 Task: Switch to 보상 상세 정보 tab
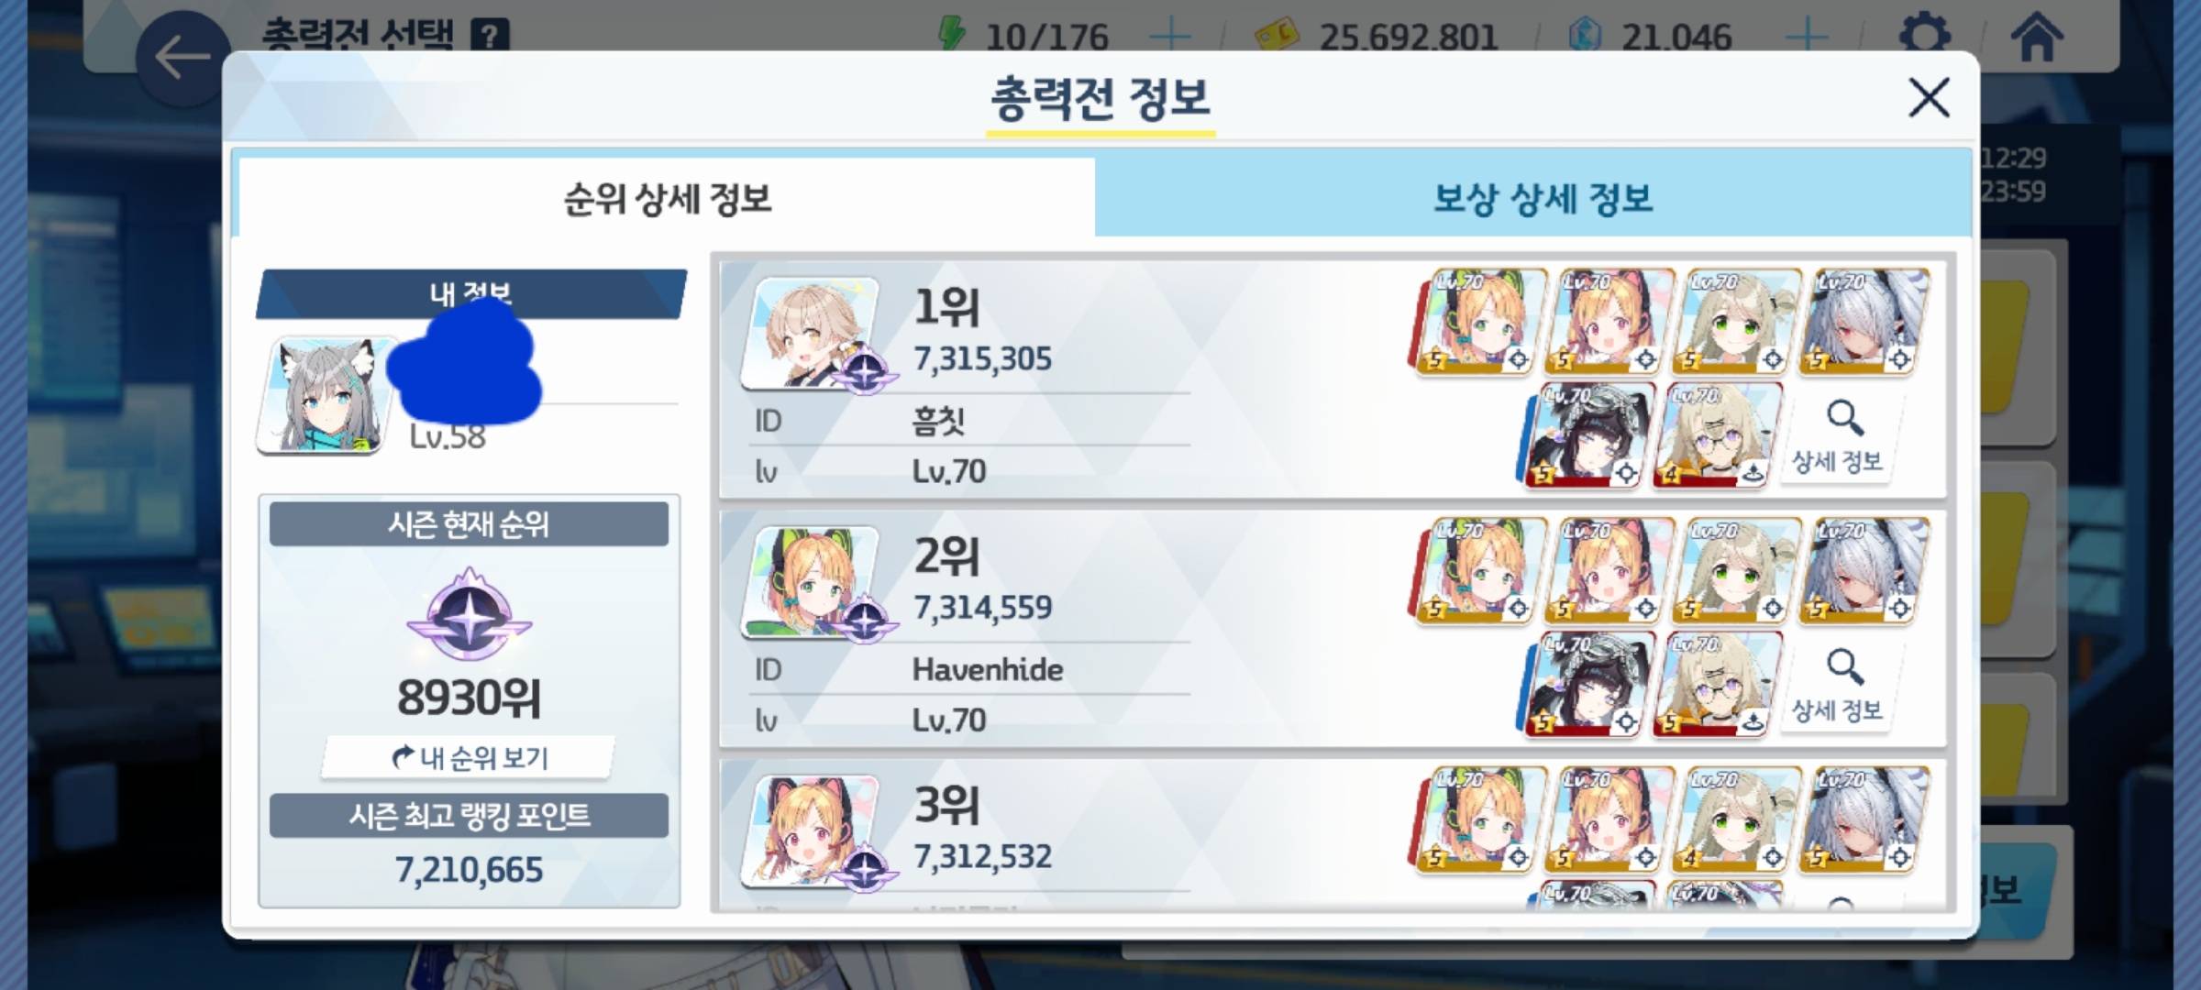[x=1543, y=198]
